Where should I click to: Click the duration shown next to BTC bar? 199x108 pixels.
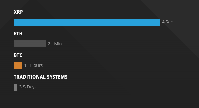[33, 65]
